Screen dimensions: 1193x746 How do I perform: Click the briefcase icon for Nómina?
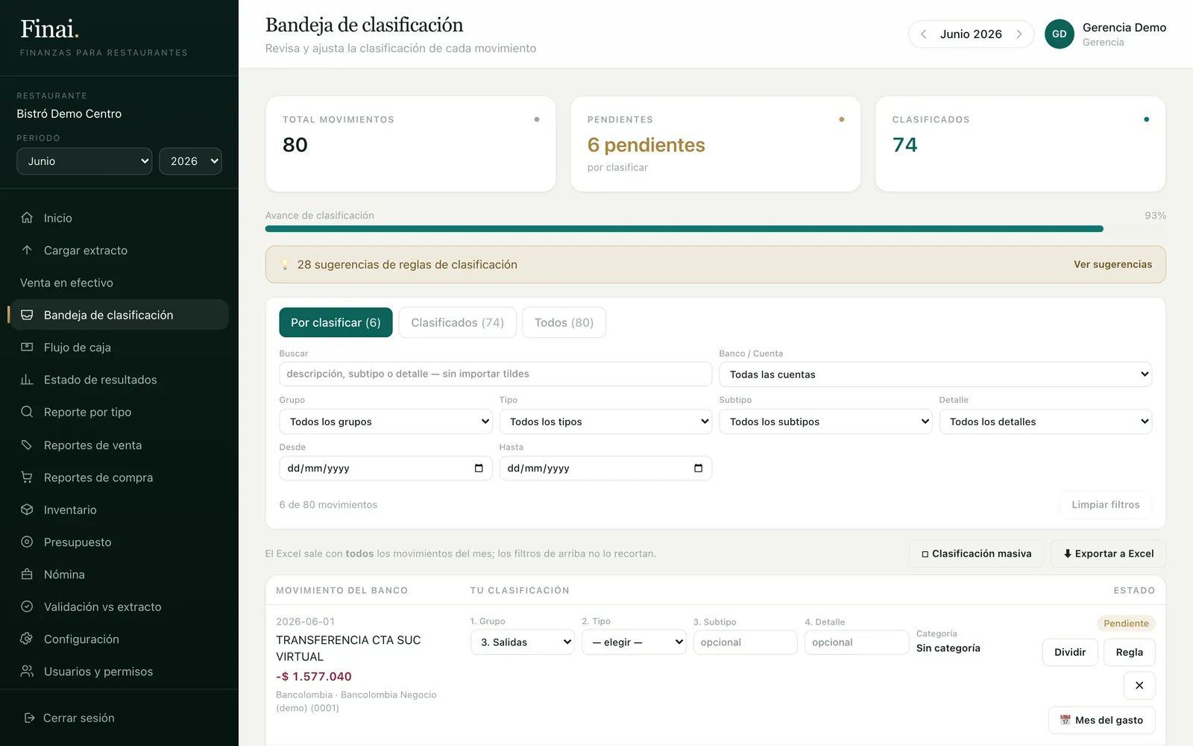click(x=27, y=574)
